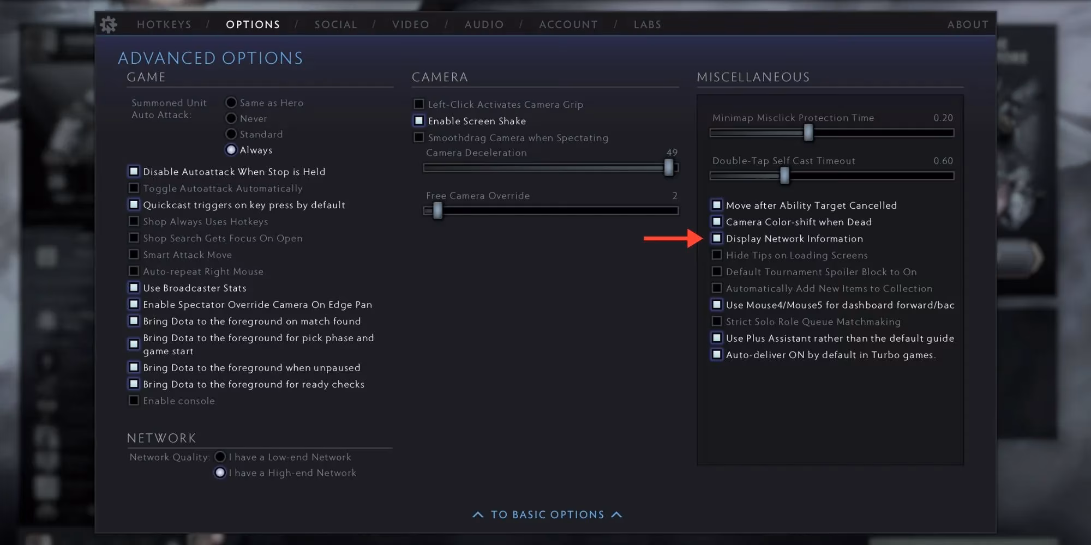Open the SOCIAL tab
Screen dimensions: 1091x545
point(335,25)
